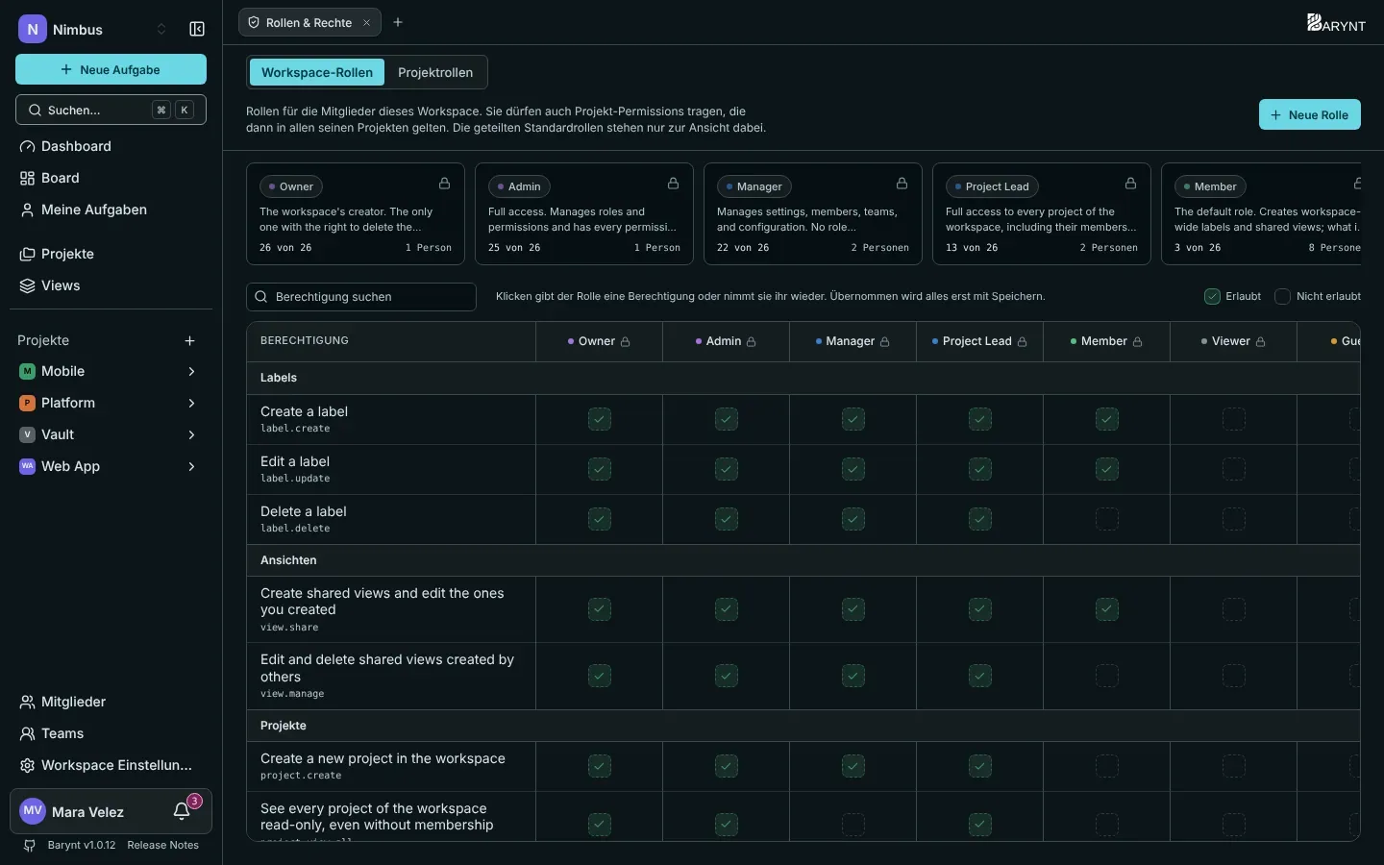Toggle Viewer checkbox for Create a label
This screenshot has width=1384, height=865.
pyautogui.click(x=1234, y=419)
